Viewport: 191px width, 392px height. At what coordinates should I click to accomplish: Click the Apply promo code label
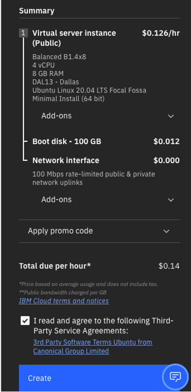point(60,231)
